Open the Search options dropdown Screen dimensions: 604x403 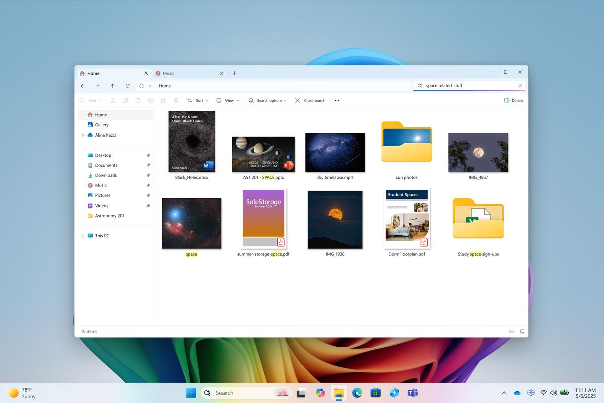coord(267,100)
